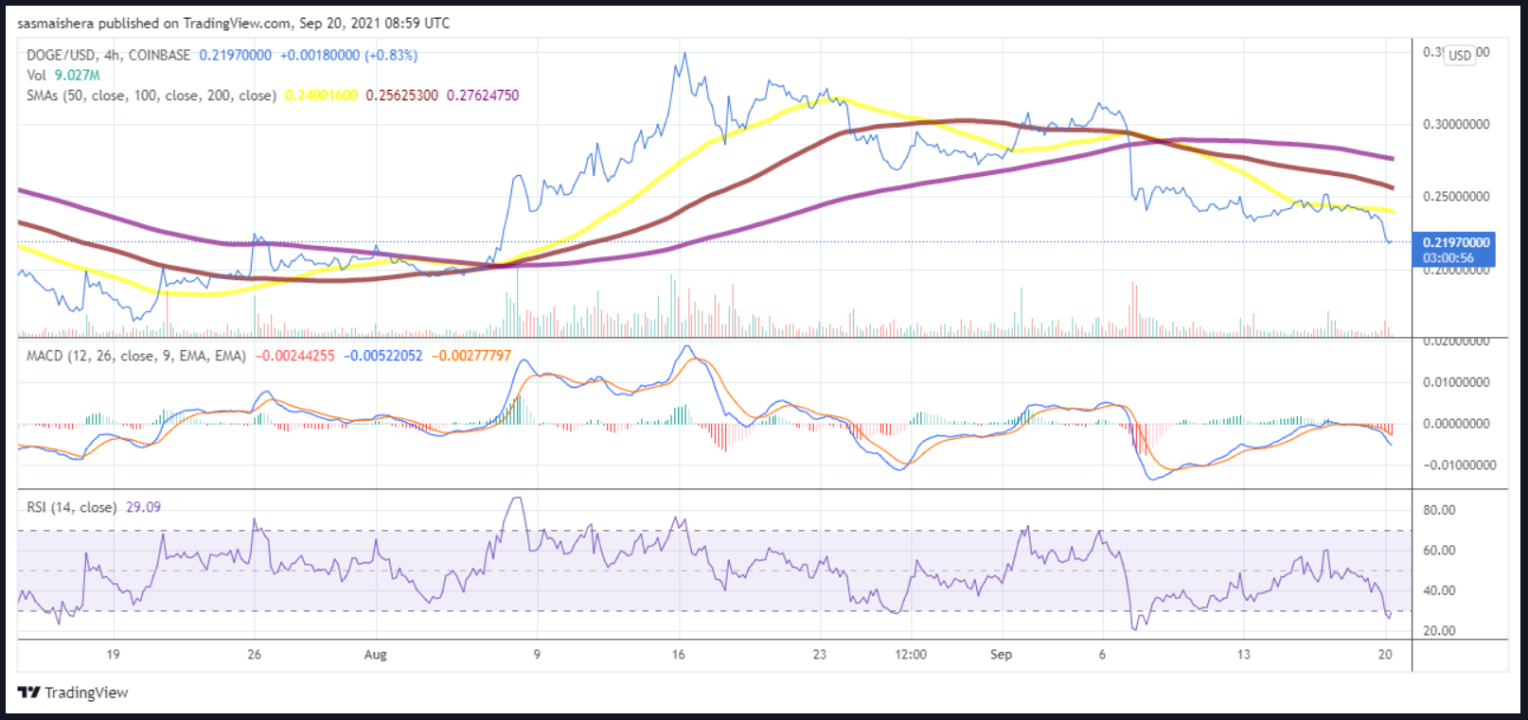Click the date label 20 on time axis
The image size is (1528, 720).
click(x=1385, y=654)
